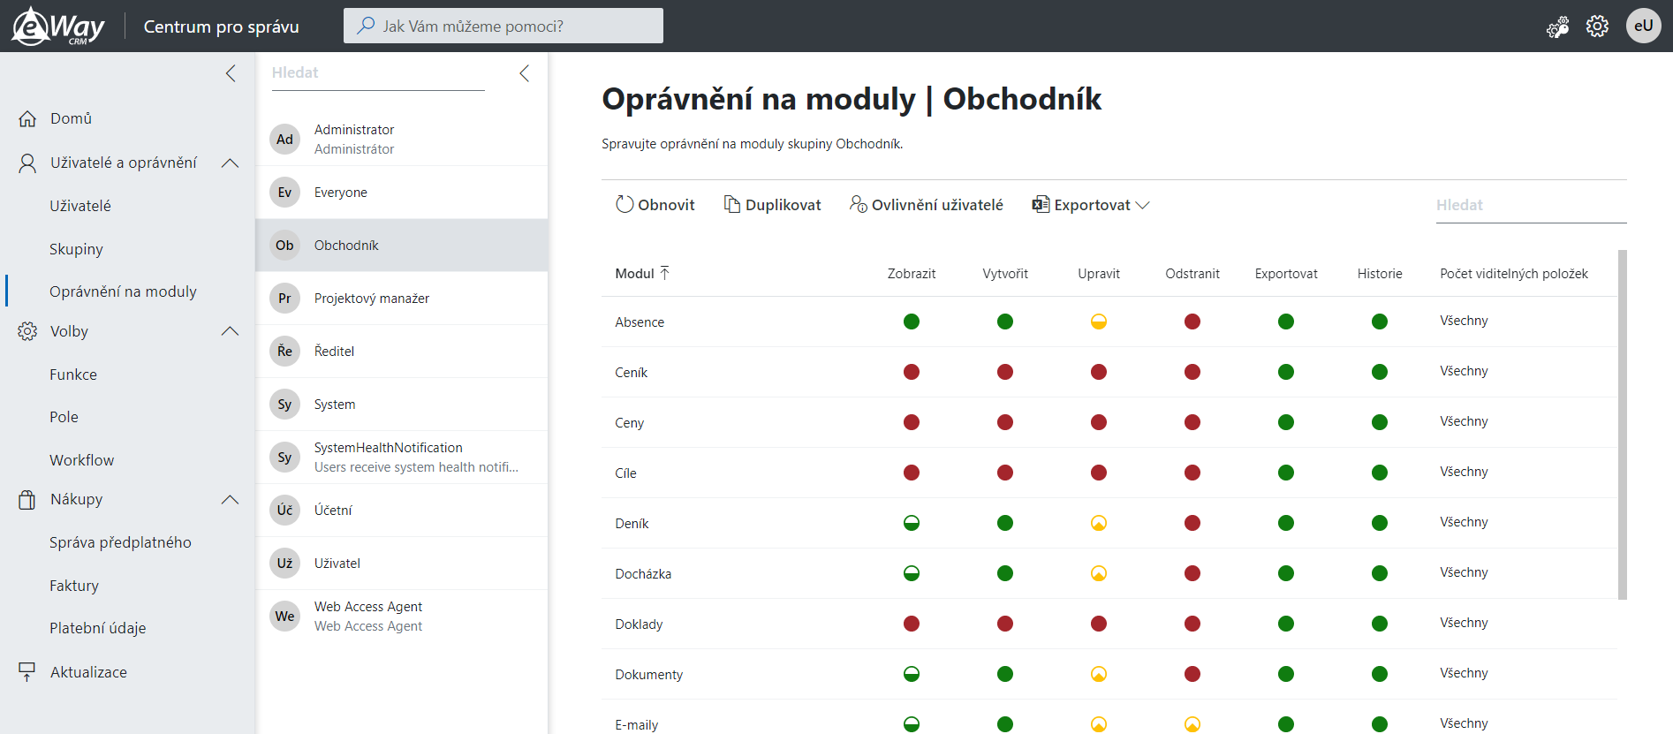This screenshot has width=1673, height=734.
Task: Collapse the groups list panel arrow
Action: pos(525,73)
